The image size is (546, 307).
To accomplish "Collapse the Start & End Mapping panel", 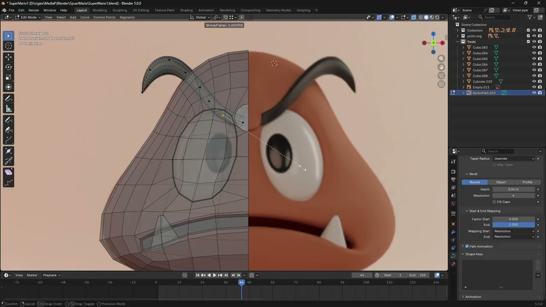I will 467,211.
